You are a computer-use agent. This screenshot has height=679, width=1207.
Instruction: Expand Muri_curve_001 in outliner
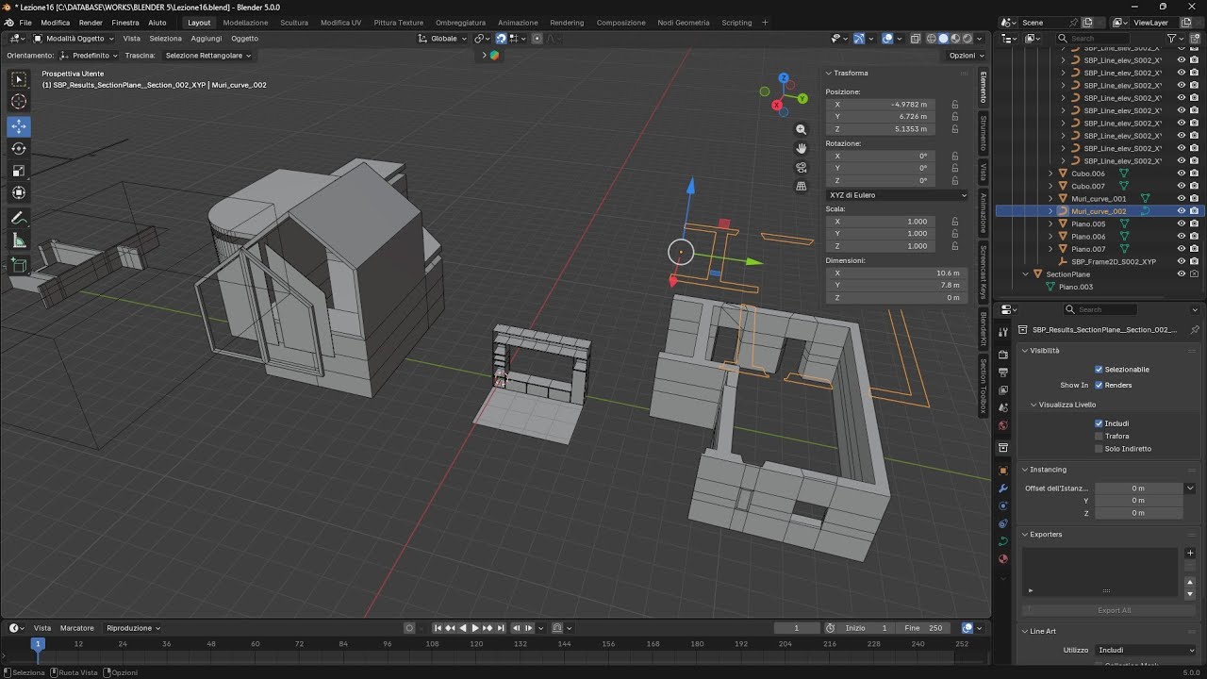[1050, 199]
